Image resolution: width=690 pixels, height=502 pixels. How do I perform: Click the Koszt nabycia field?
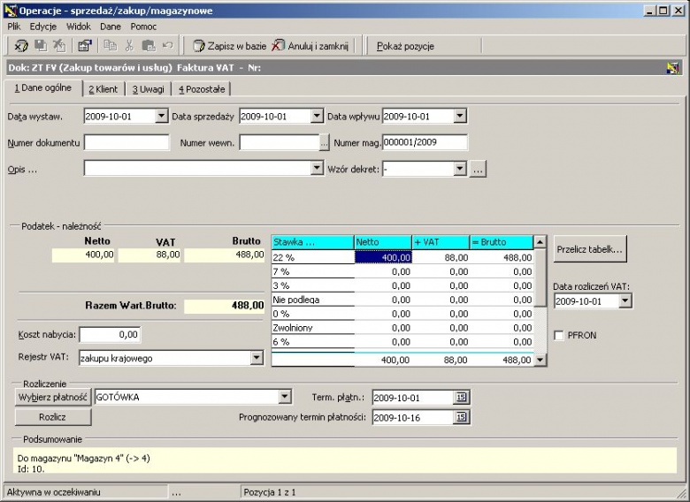pyautogui.click(x=110, y=335)
